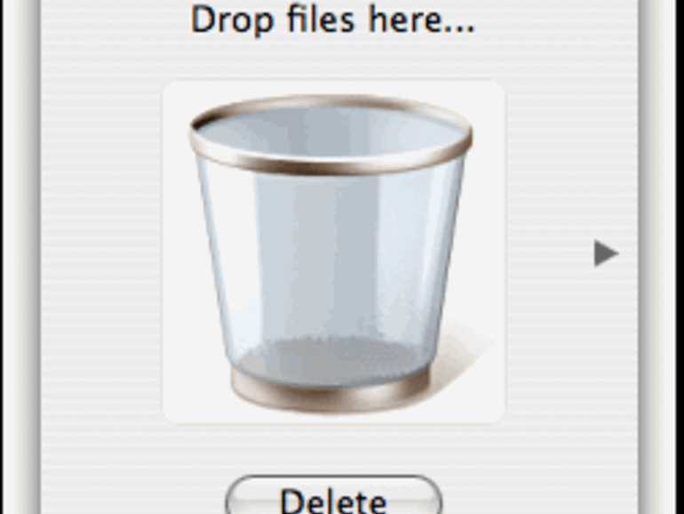Image resolution: width=684 pixels, height=514 pixels.
Task: Confirm removal with the Delete button
Action: (334, 495)
